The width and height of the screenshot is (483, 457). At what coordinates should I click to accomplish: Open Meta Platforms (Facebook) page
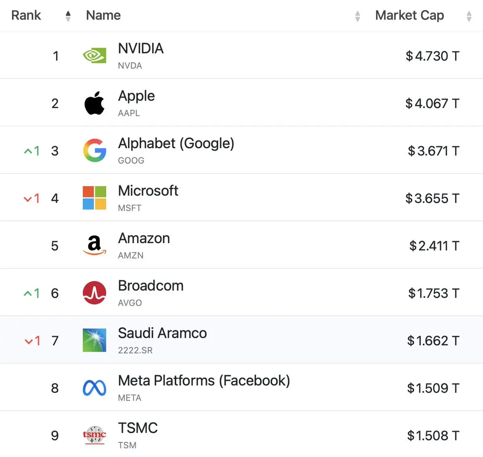click(x=204, y=380)
